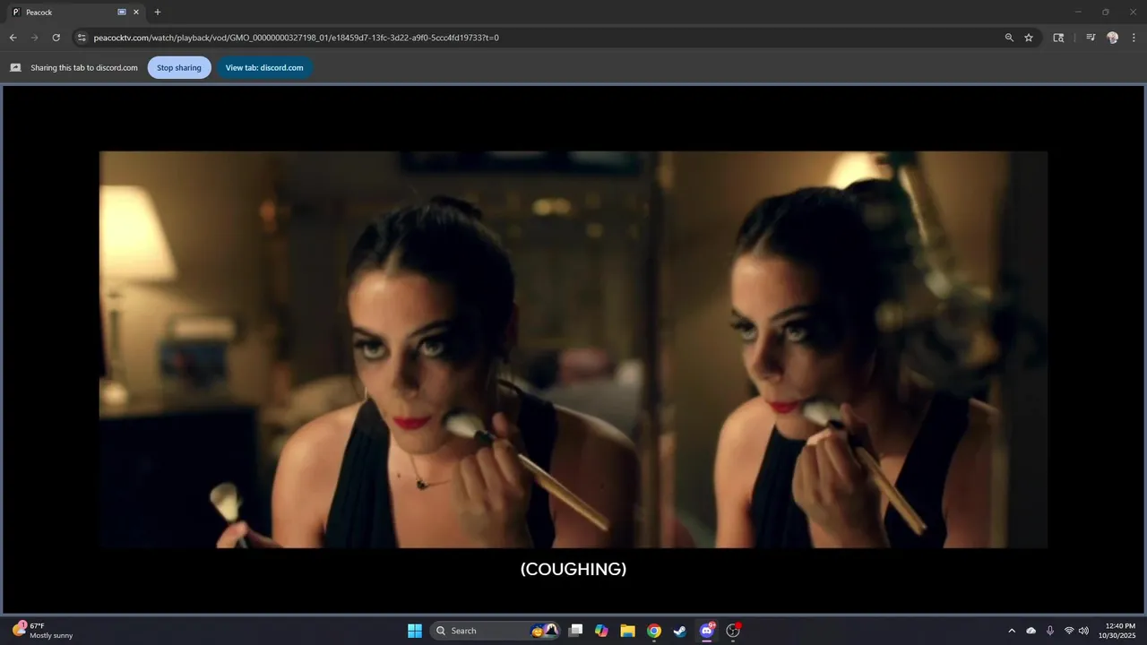Open the weather widget showing 67°F
Viewport: 1147px width, 645px height.
coord(43,631)
